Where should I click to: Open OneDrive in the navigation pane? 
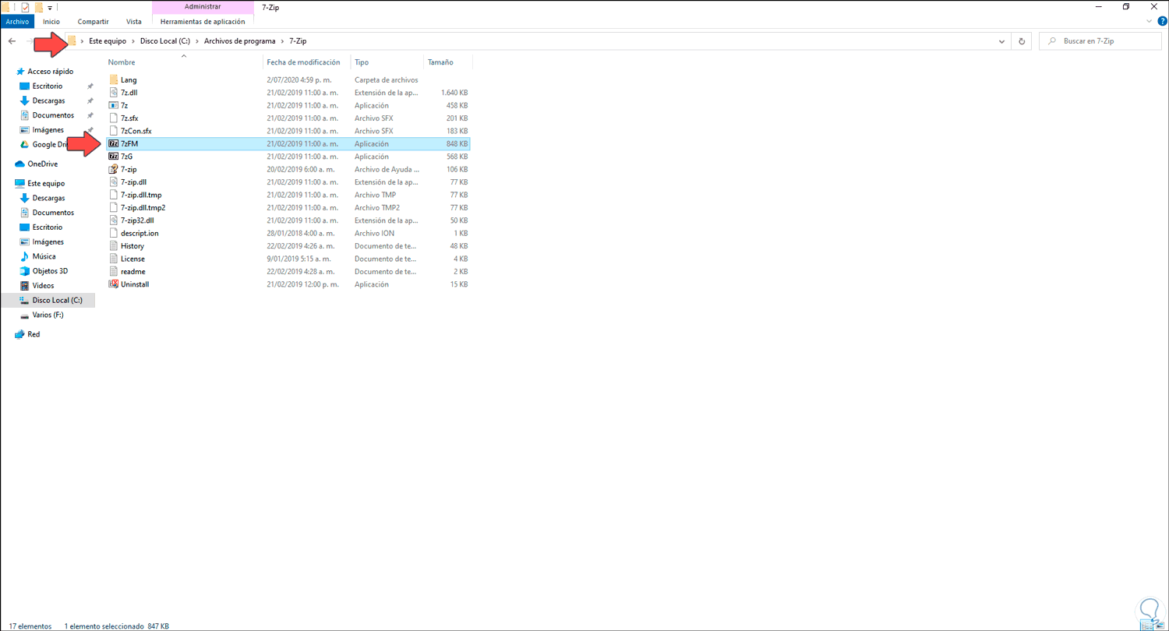42,164
